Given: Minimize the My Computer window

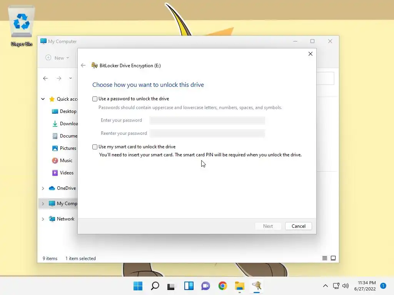Looking at the screenshot, I should coord(295,41).
